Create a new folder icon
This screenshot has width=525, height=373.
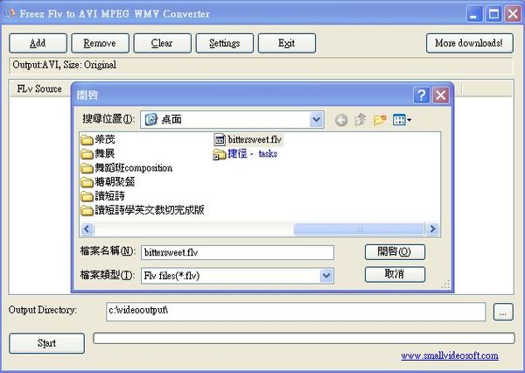pos(380,120)
